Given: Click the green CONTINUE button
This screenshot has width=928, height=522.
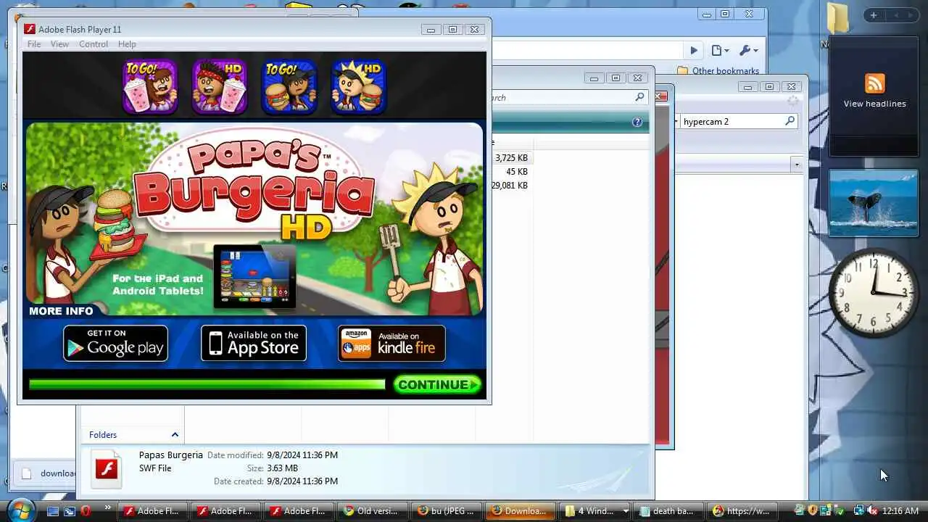Looking at the screenshot, I should pos(438,385).
